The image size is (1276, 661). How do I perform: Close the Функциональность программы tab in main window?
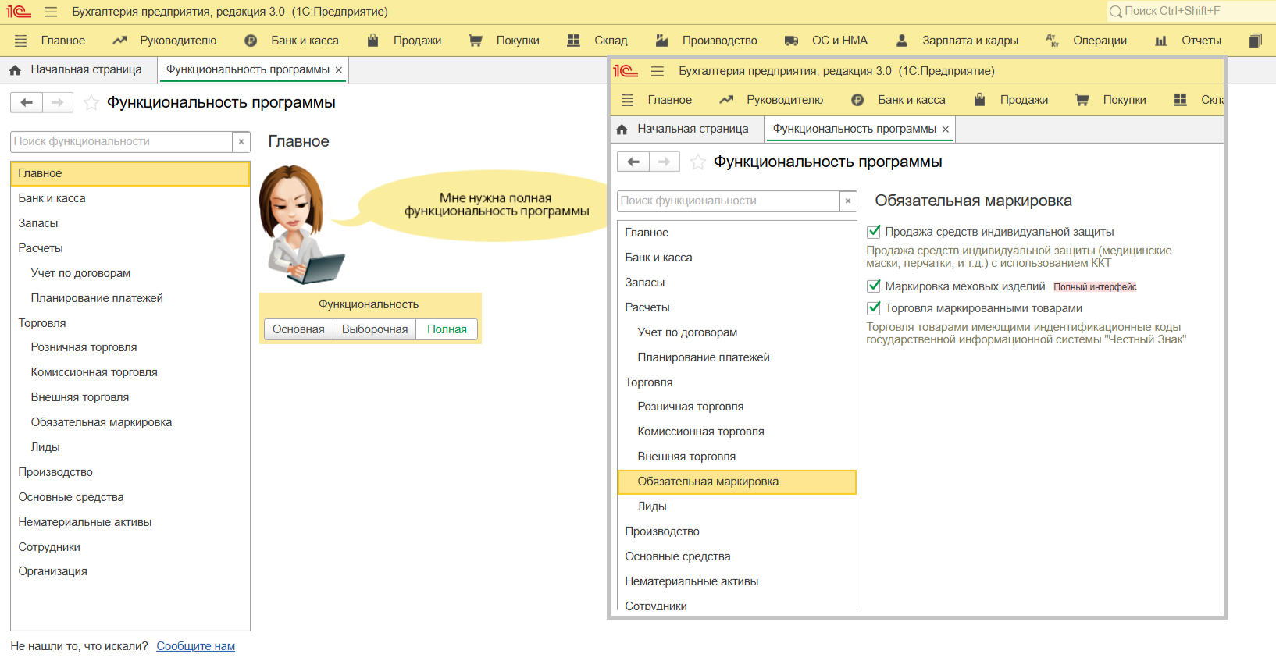(339, 70)
